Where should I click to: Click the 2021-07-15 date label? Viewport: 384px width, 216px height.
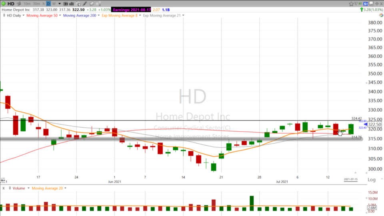pos(350,180)
